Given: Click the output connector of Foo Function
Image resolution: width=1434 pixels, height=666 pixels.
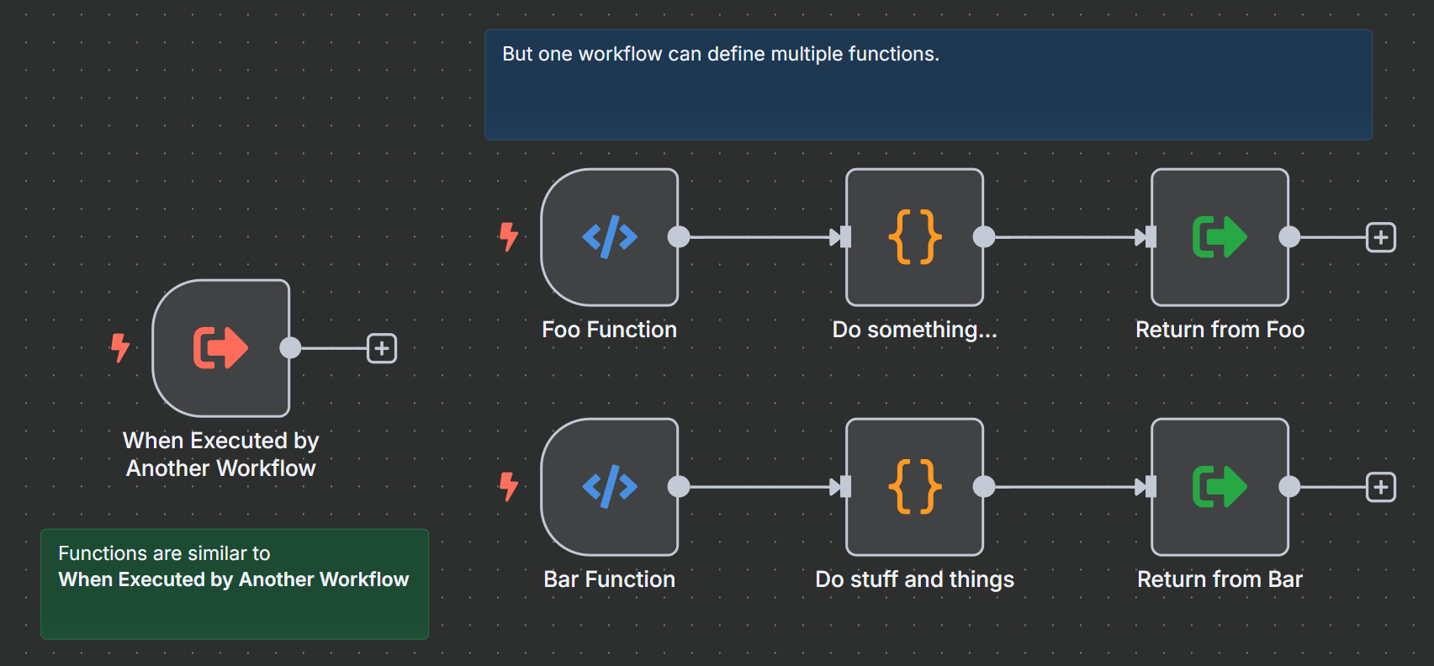Looking at the screenshot, I should (x=679, y=237).
